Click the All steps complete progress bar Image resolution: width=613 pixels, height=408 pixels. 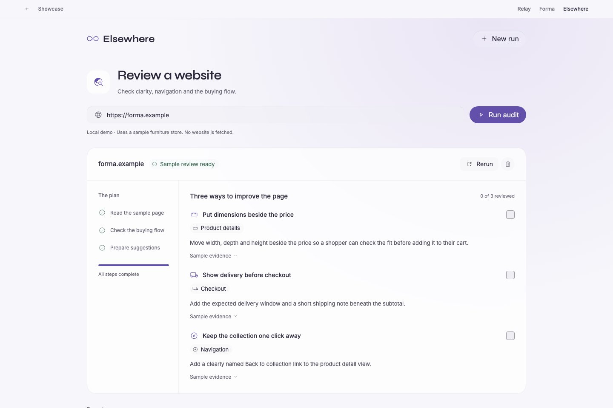click(134, 265)
